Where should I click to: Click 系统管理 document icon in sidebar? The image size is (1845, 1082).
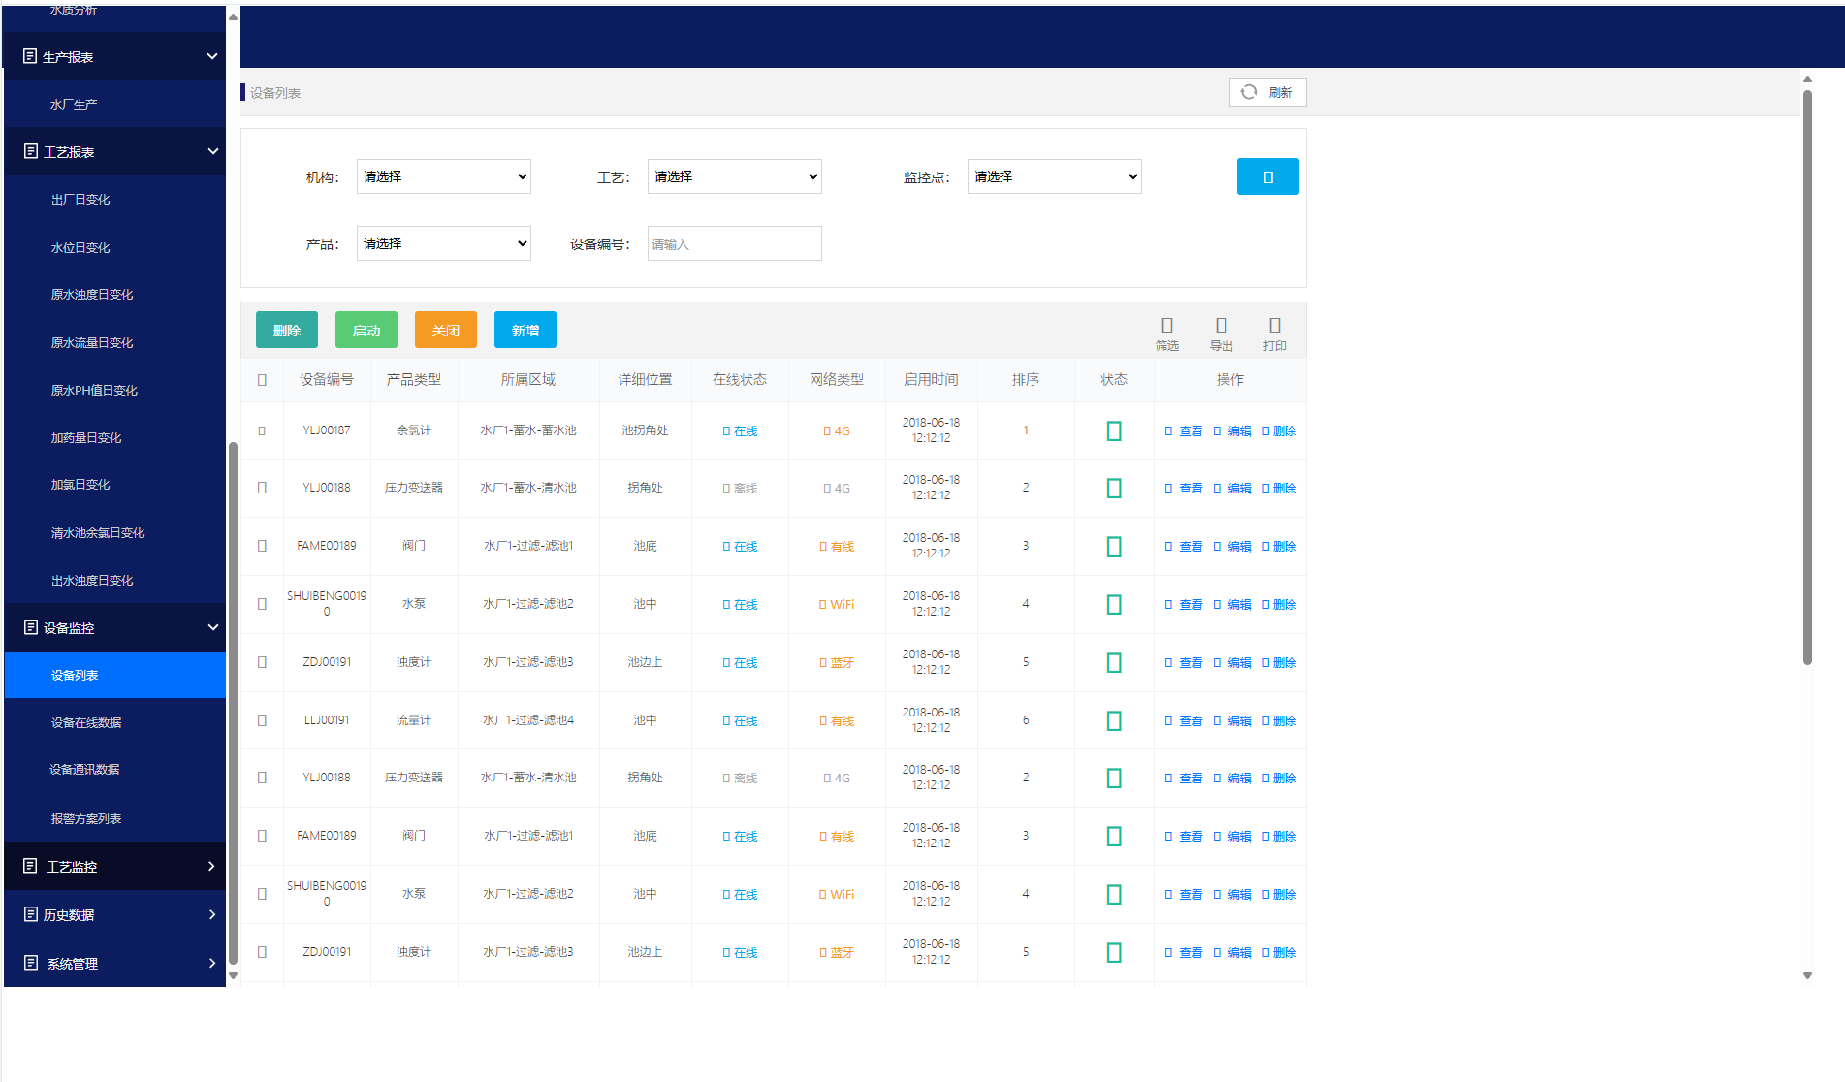click(30, 962)
